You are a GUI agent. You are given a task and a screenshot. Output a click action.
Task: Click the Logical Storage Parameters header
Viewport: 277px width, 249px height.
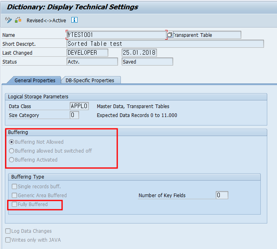pos(136,97)
